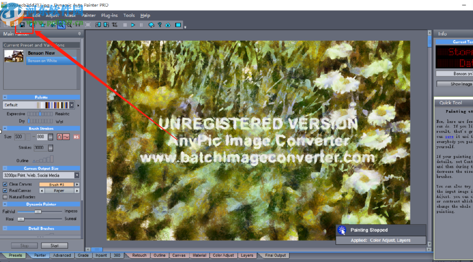Viewport: 473px width, 262px height.
Task: Click the landscape picture toolbar icon
Action: (53, 25)
